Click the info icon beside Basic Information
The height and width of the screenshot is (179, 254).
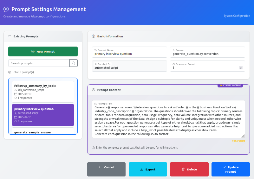pos(93,36)
